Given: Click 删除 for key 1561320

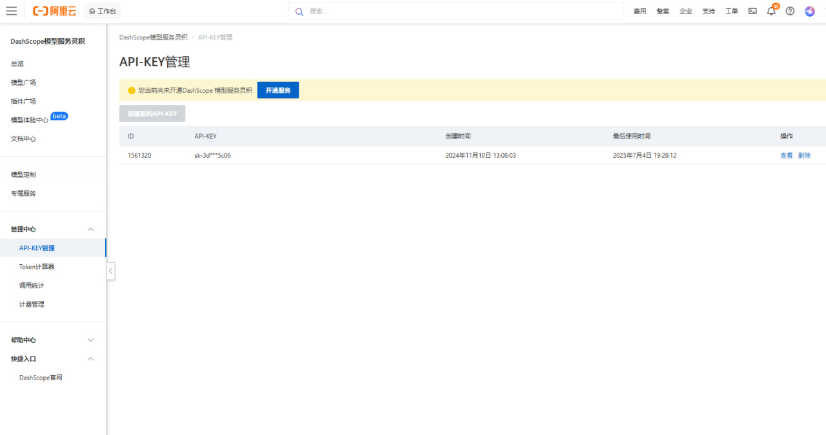Looking at the screenshot, I should 804,155.
